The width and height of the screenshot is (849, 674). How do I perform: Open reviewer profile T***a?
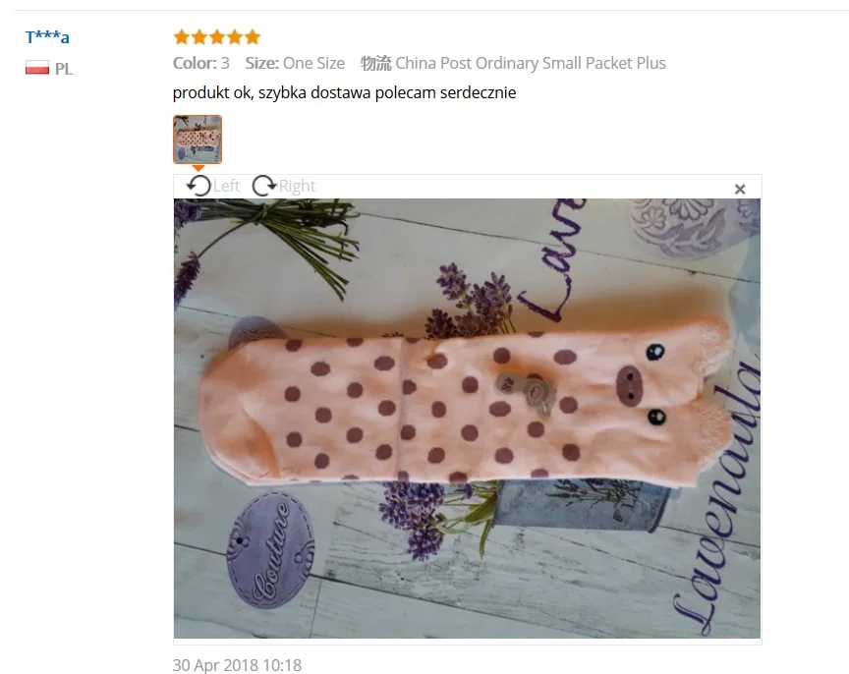[47, 37]
